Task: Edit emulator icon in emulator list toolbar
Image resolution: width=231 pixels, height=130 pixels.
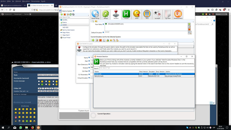Action: (x=97, y=40)
